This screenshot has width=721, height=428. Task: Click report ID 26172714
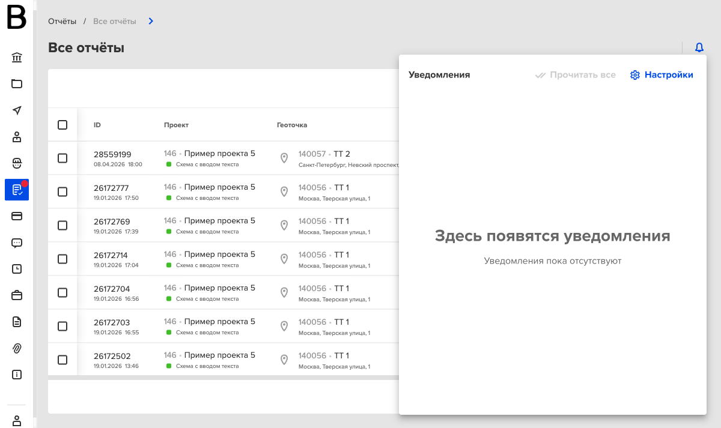pos(111,256)
